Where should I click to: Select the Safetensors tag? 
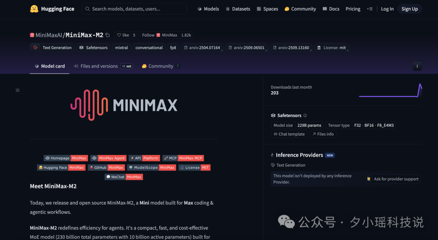point(93,48)
